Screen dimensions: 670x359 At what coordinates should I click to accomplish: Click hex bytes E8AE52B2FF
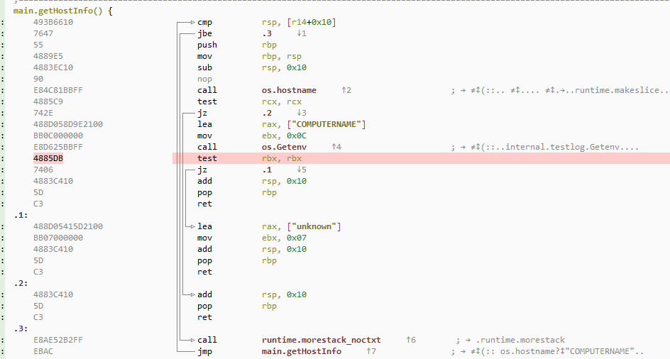58,340
